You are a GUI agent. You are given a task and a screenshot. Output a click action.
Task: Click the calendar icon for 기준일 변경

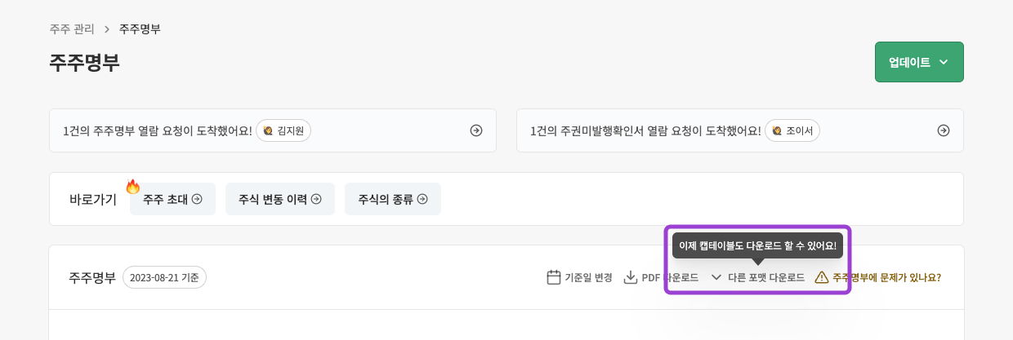(x=554, y=277)
